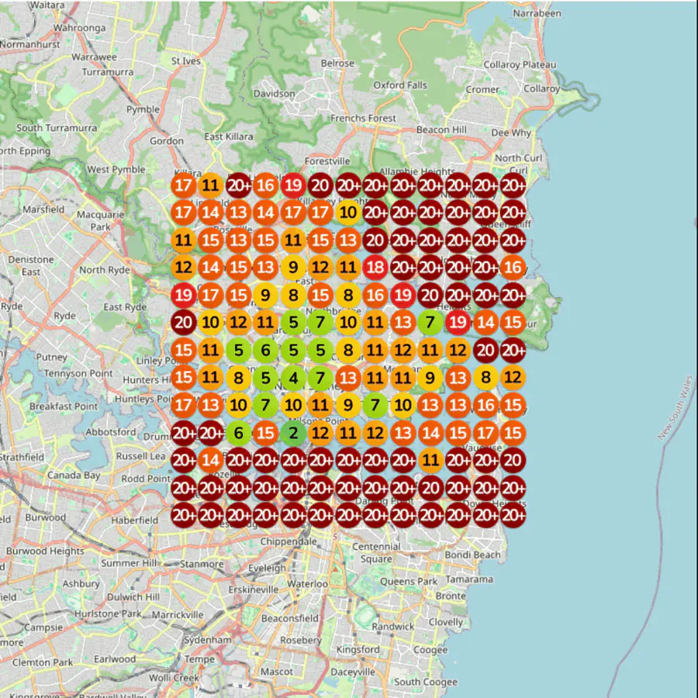Click the Davidson label

click(275, 94)
